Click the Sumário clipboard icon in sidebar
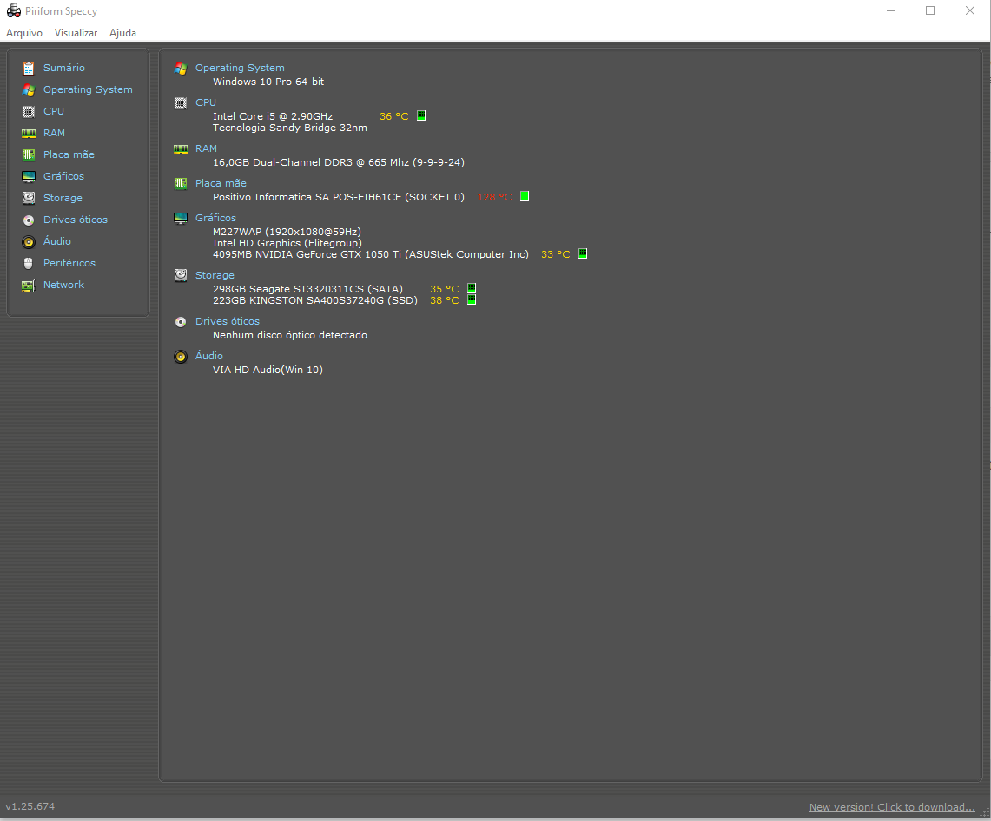This screenshot has width=991, height=821. 29,69
